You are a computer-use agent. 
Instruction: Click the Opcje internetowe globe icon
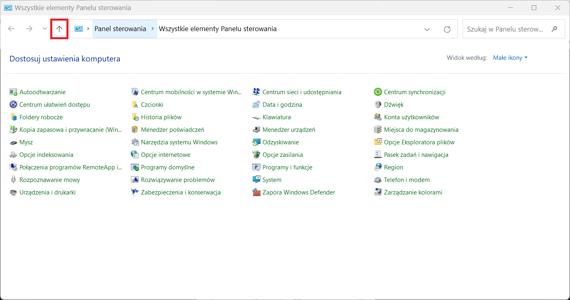(135, 155)
